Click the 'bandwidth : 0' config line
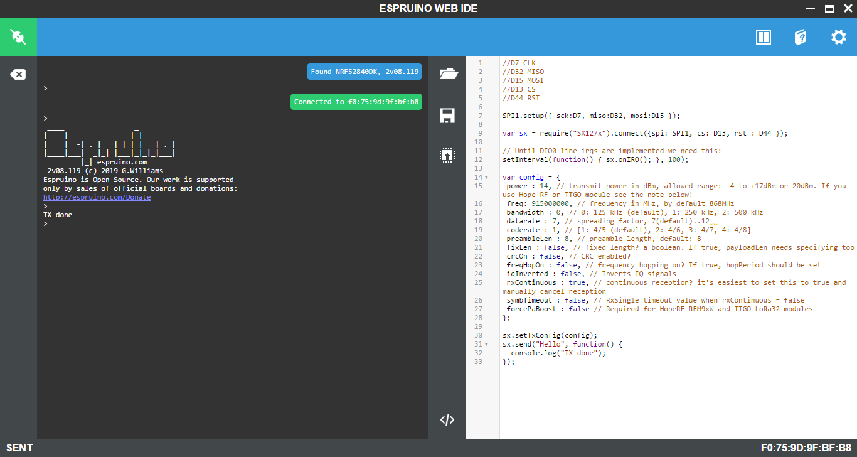 point(634,212)
